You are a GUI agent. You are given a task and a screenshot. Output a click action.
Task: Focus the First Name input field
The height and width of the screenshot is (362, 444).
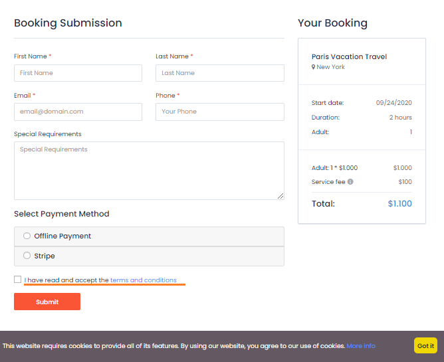click(x=78, y=73)
